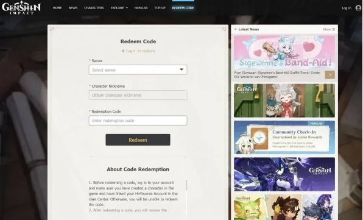
Task: Click the About Code Redemption scrollbar
Action: click(186, 185)
